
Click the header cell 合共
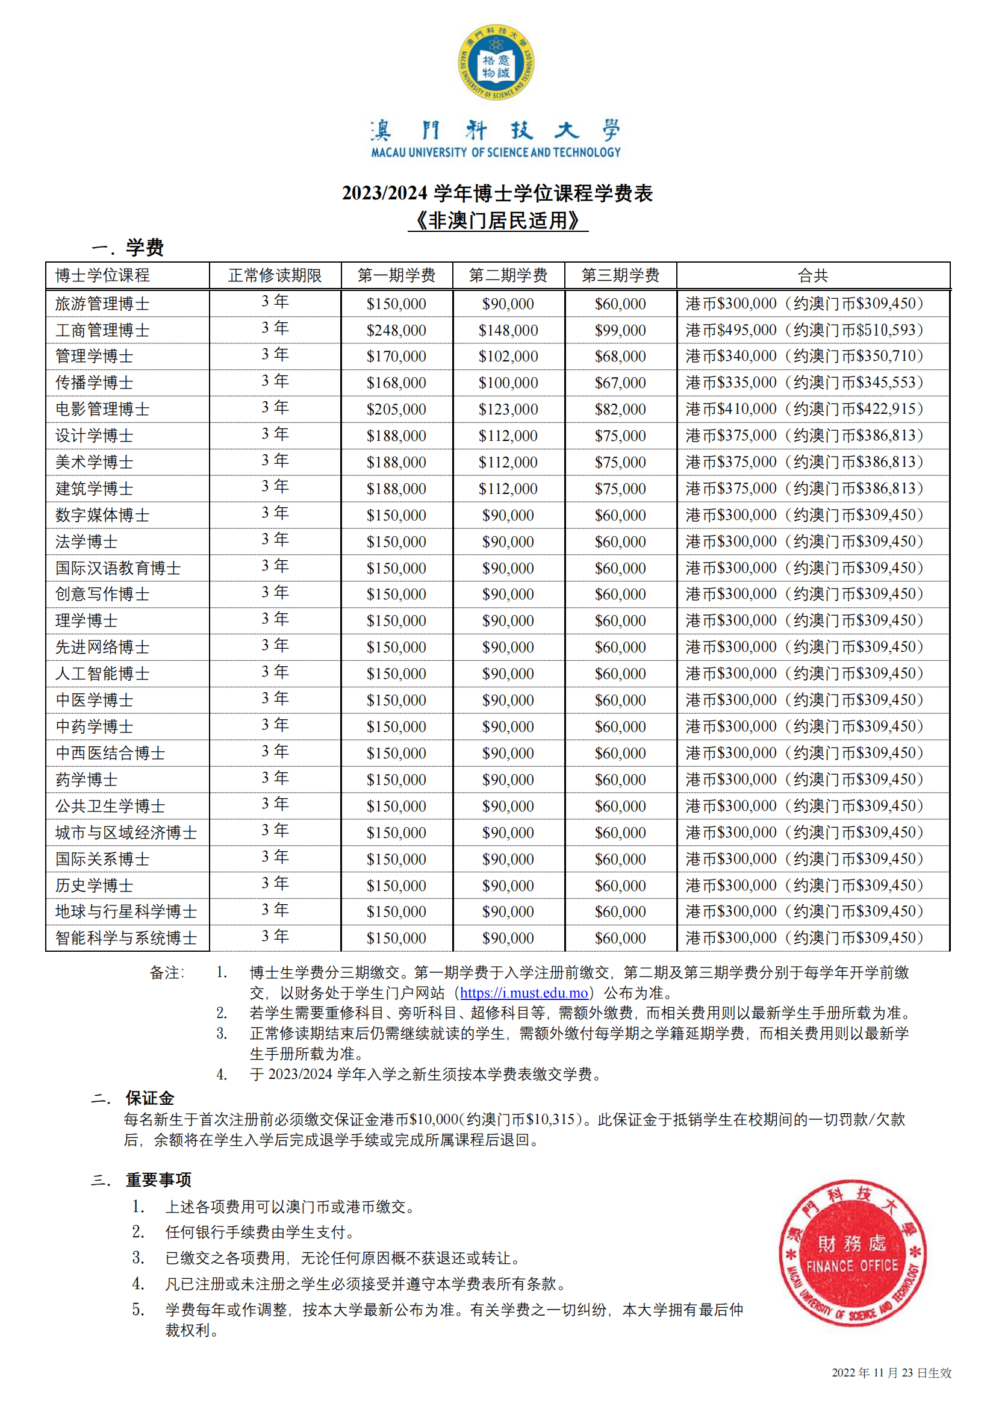(813, 275)
